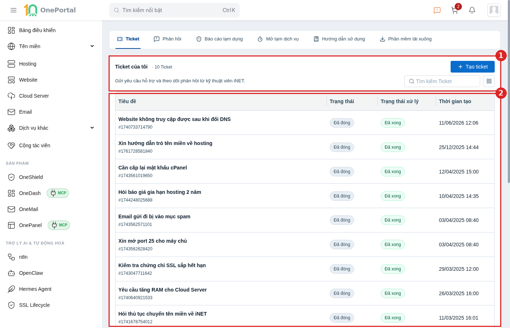This screenshot has height=328, width=510.
Task: Open ticket 'Xin hướng dẫn trỏ tên miền về hosting'
Action: 165,143
